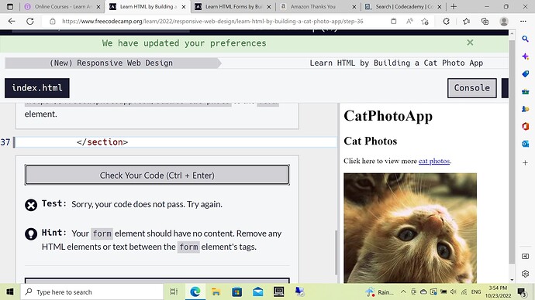Open the Outlook icon in sidebar
Screen dimensions: 535x300
click(x=525, y=144)
